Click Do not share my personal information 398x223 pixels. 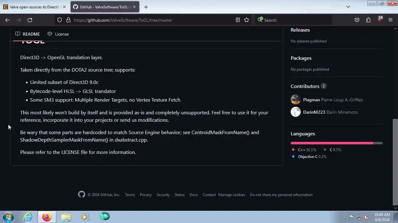(x=281, y=195)
